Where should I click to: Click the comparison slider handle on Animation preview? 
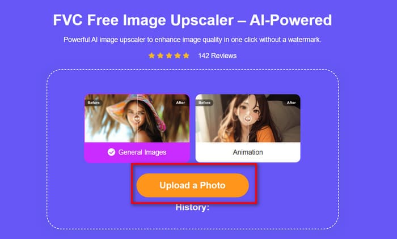[x=248, y=118]
